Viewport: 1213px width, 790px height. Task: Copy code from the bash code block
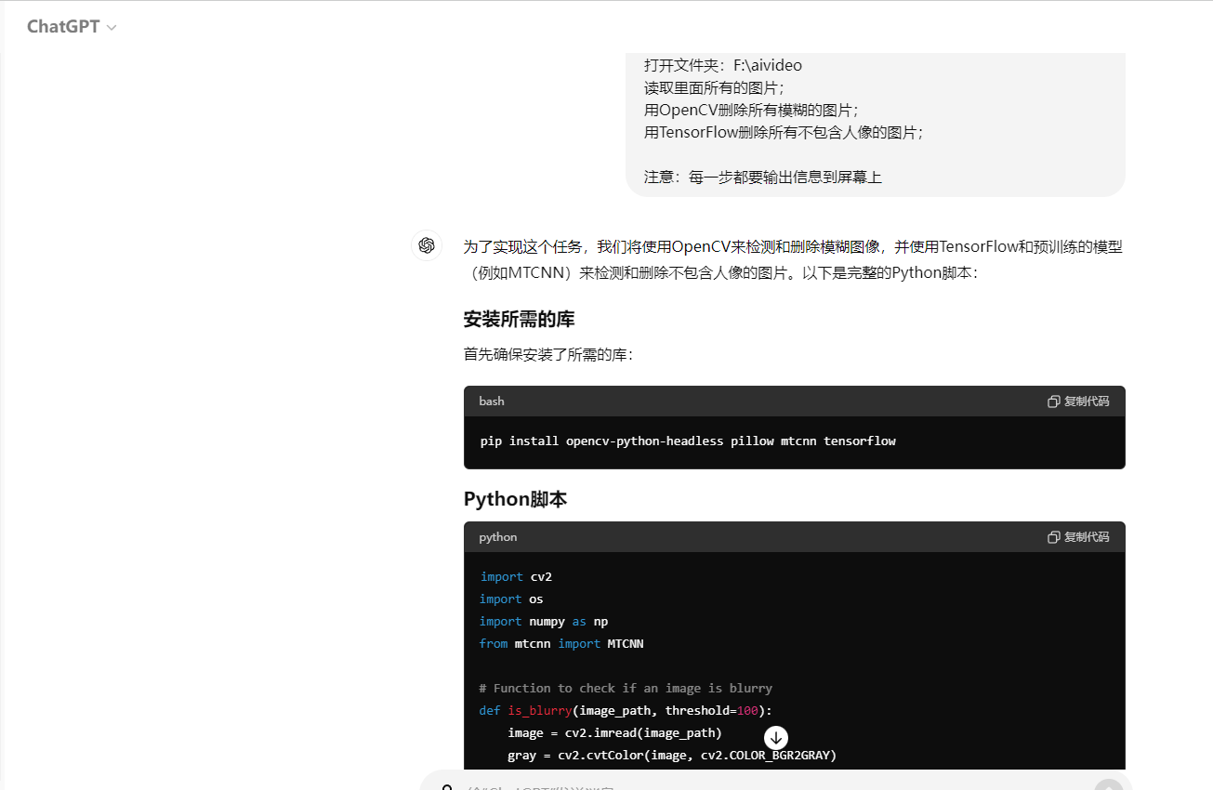1078,402
